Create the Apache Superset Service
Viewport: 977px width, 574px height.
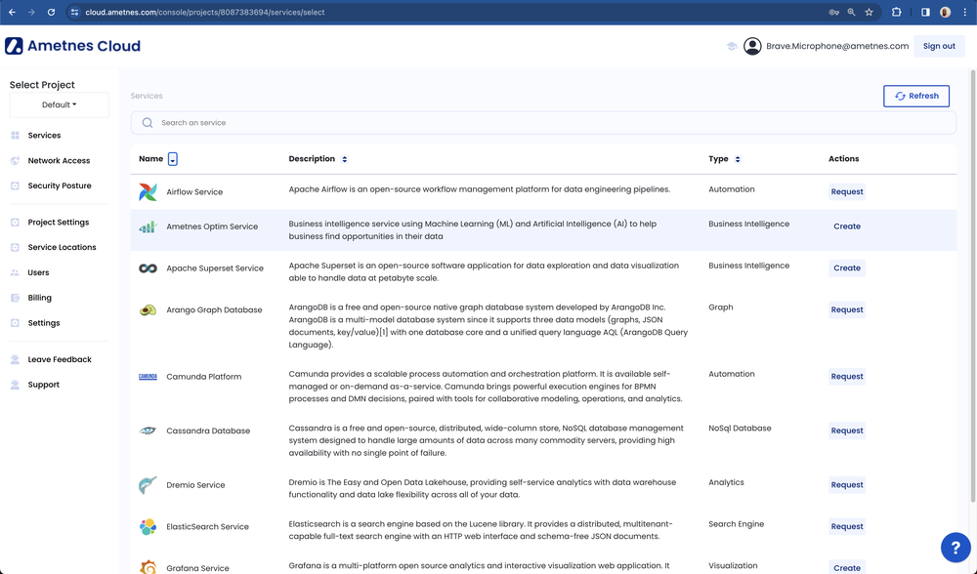coord(847,268)
